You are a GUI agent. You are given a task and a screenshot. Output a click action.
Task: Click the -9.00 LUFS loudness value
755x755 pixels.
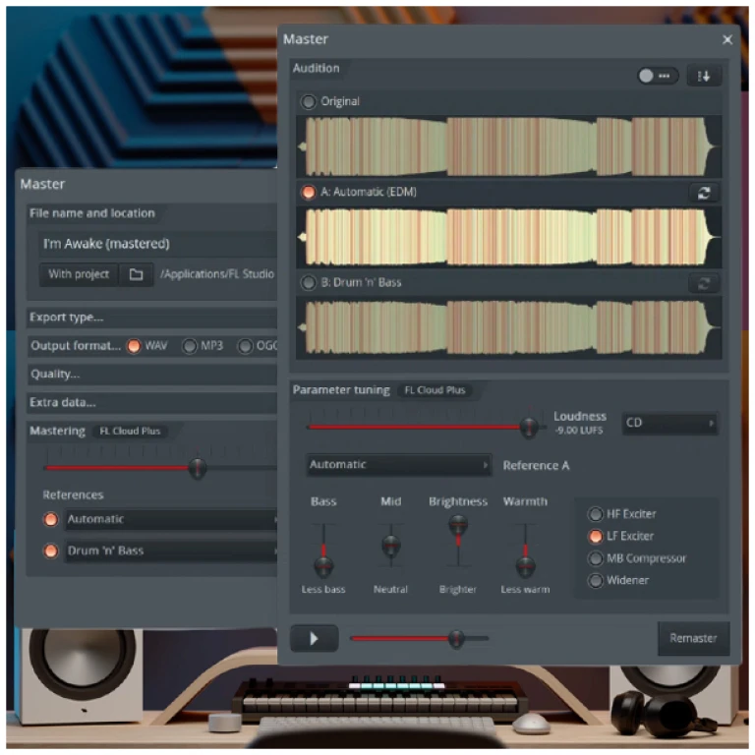tap(578, 431)
